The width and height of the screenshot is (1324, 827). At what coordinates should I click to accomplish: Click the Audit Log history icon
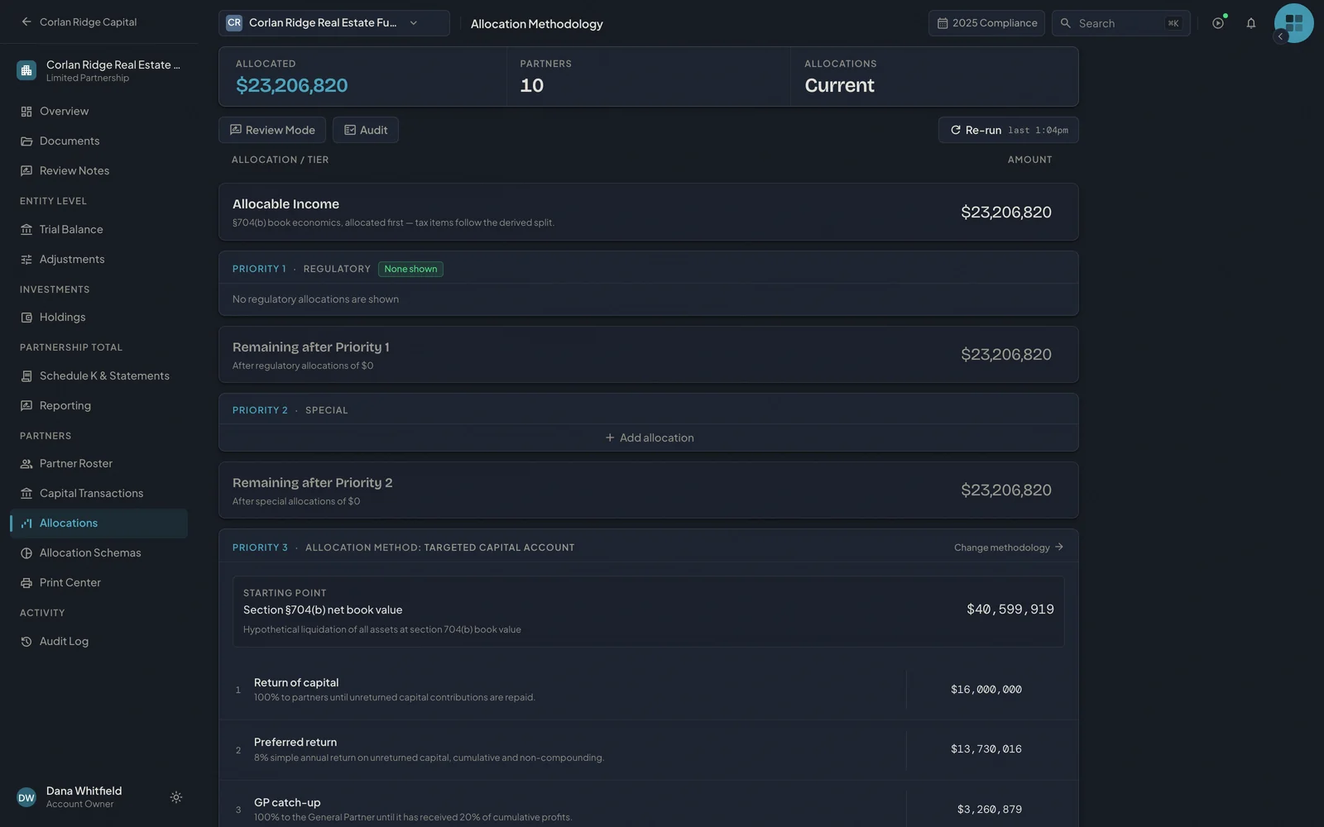tap(26, 641)
